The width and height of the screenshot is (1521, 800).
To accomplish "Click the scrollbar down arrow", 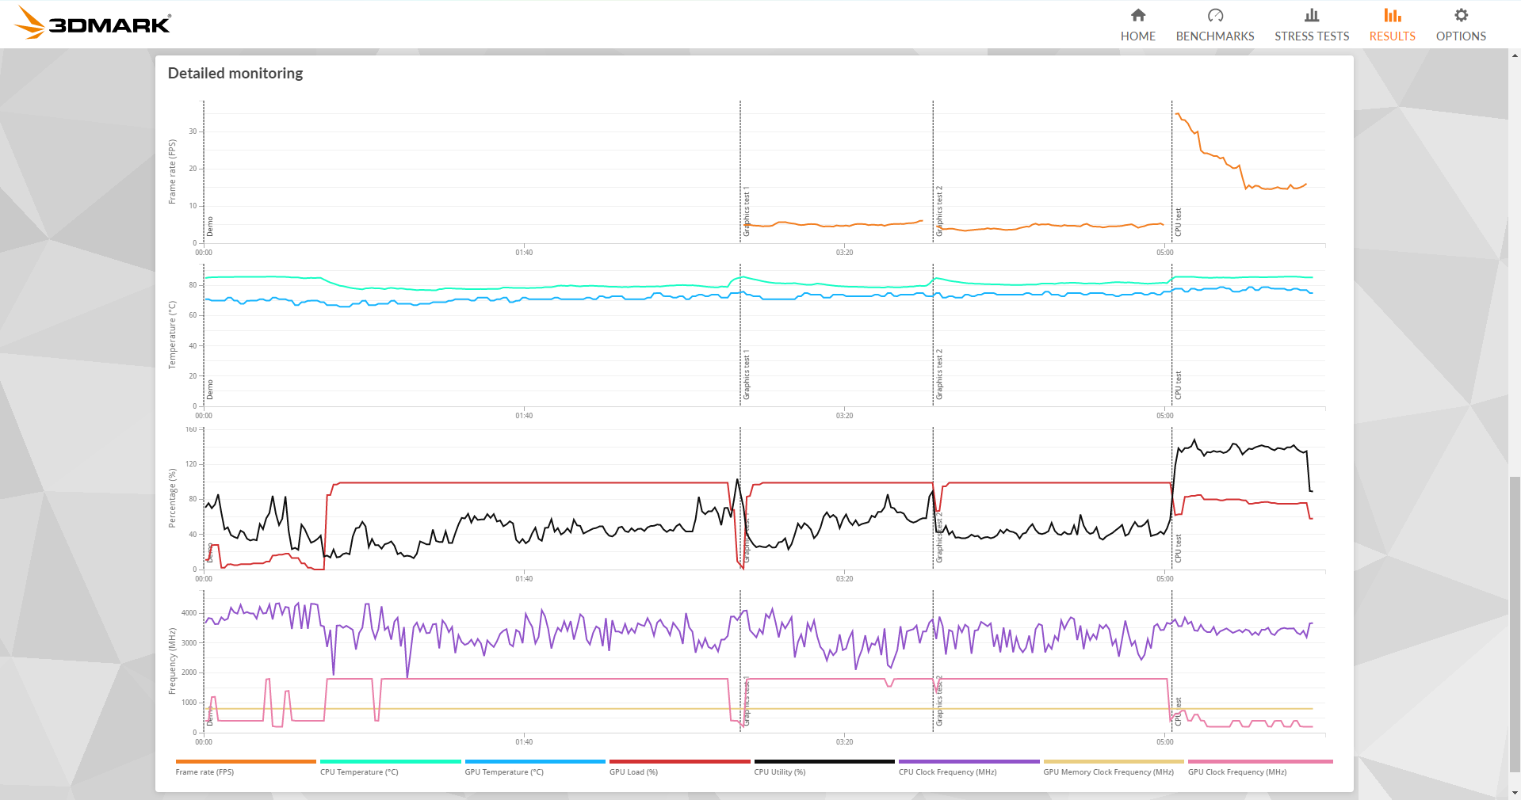I will [x=1515, y=792].
